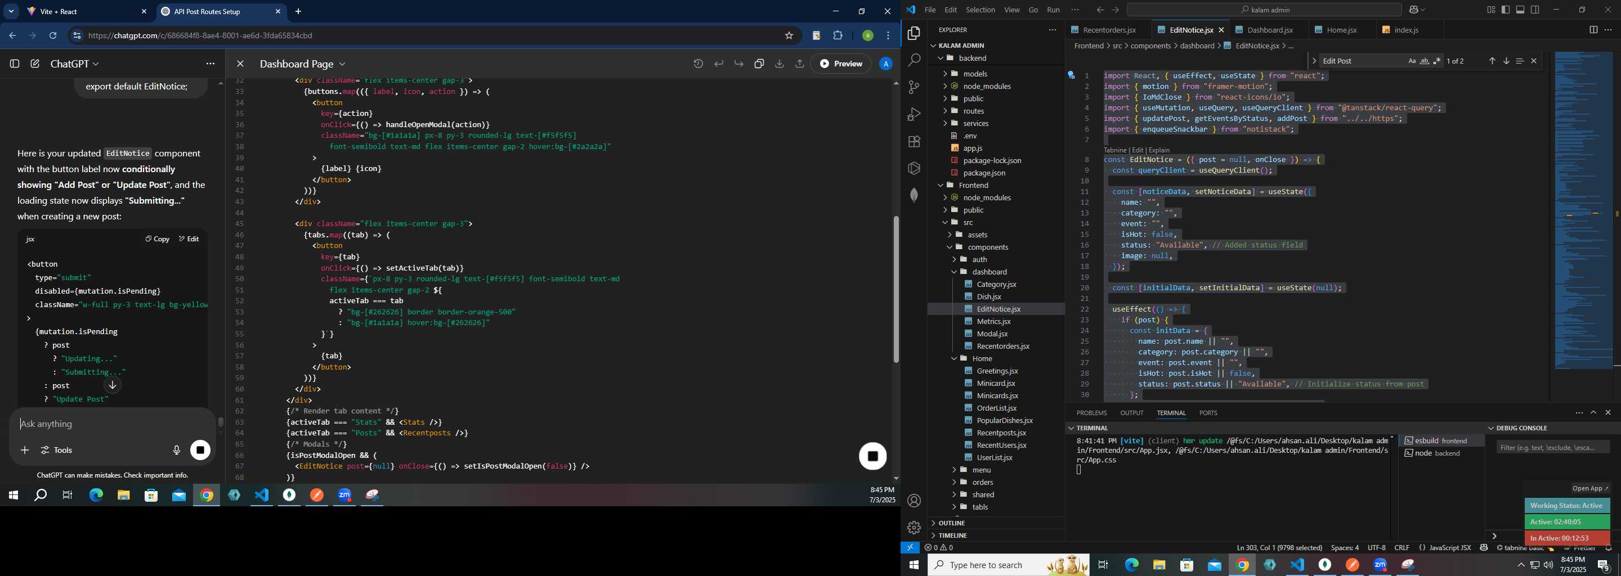This screenshot has width=1621, height=576.
Task: Open the View menu in VS Code
Action: tap(1012, 10)
